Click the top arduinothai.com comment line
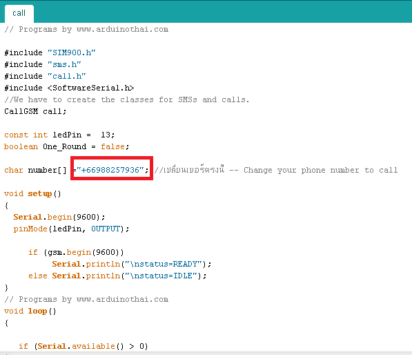The height and width of the screenshot is (355, 412). coord(86,29)
